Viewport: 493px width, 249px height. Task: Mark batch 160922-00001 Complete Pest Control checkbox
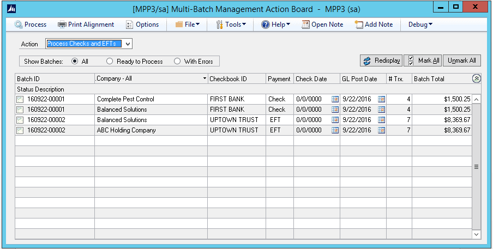[x=20, y=100]
